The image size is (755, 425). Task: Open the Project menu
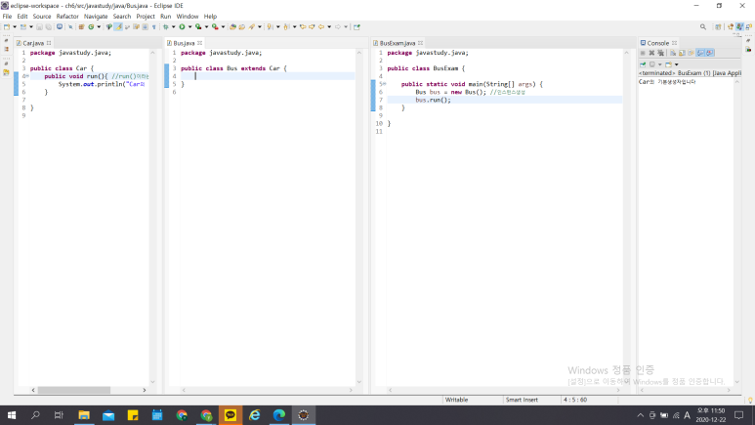point(145,17)
